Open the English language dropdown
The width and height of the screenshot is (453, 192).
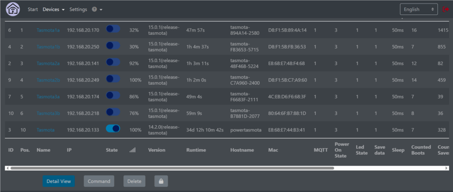click(x=419, y=9)
